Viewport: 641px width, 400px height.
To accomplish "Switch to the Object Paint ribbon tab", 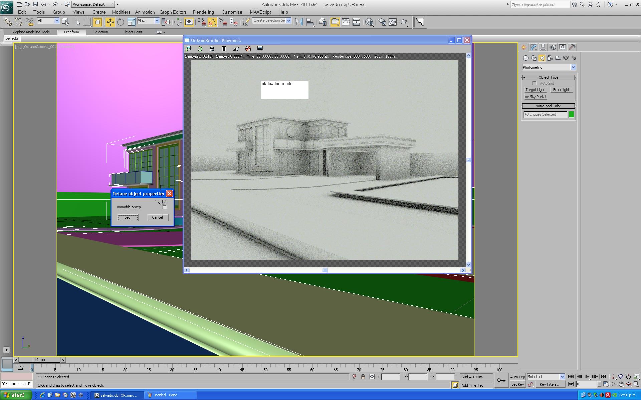I will click(132, 32).
